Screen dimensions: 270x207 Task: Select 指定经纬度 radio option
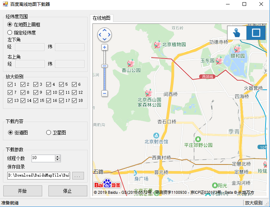coord(22,33)
